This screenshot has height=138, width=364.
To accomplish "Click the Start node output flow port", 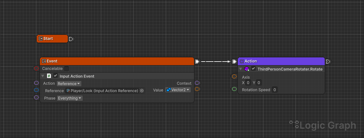I will 71,39.
